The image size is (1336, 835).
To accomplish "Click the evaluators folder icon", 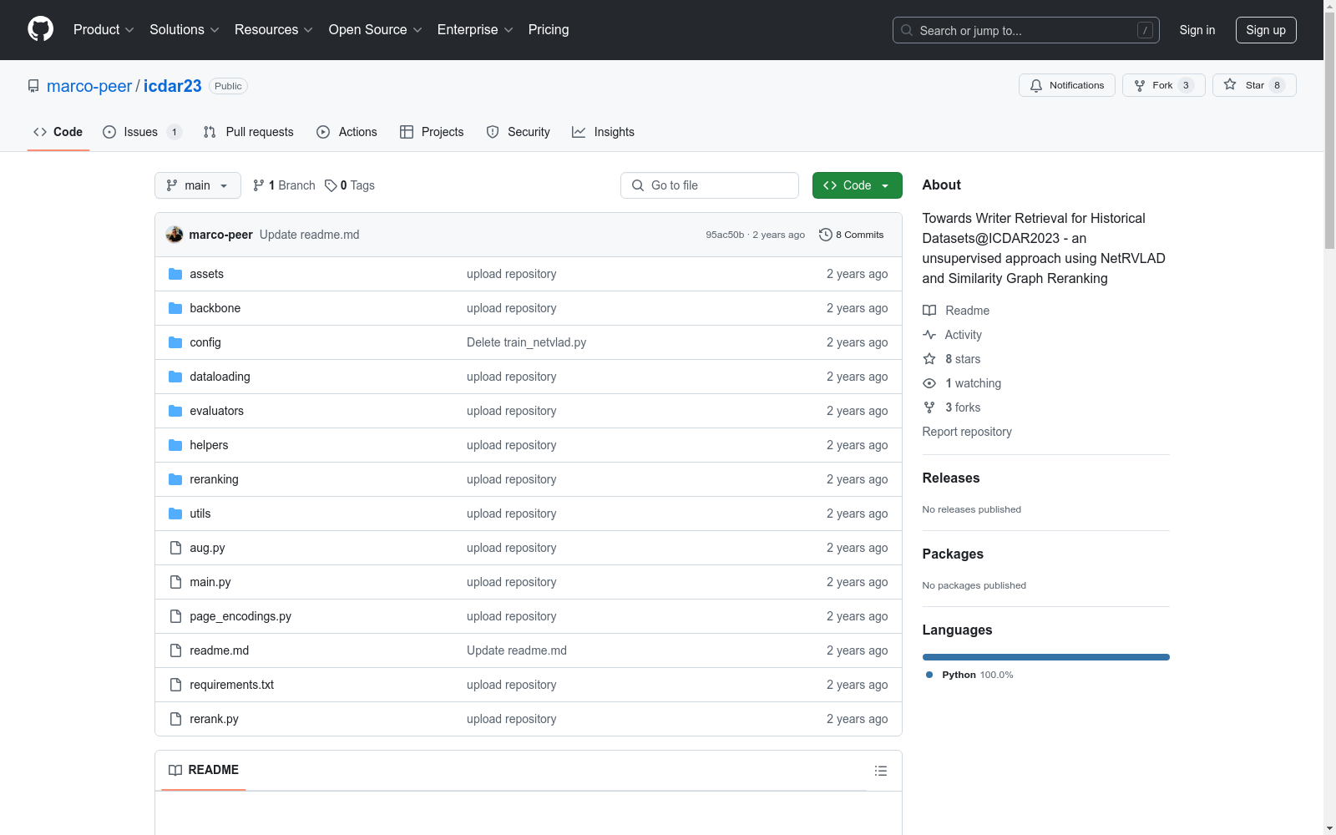I will pyautogui.click(x=175, y=411).
